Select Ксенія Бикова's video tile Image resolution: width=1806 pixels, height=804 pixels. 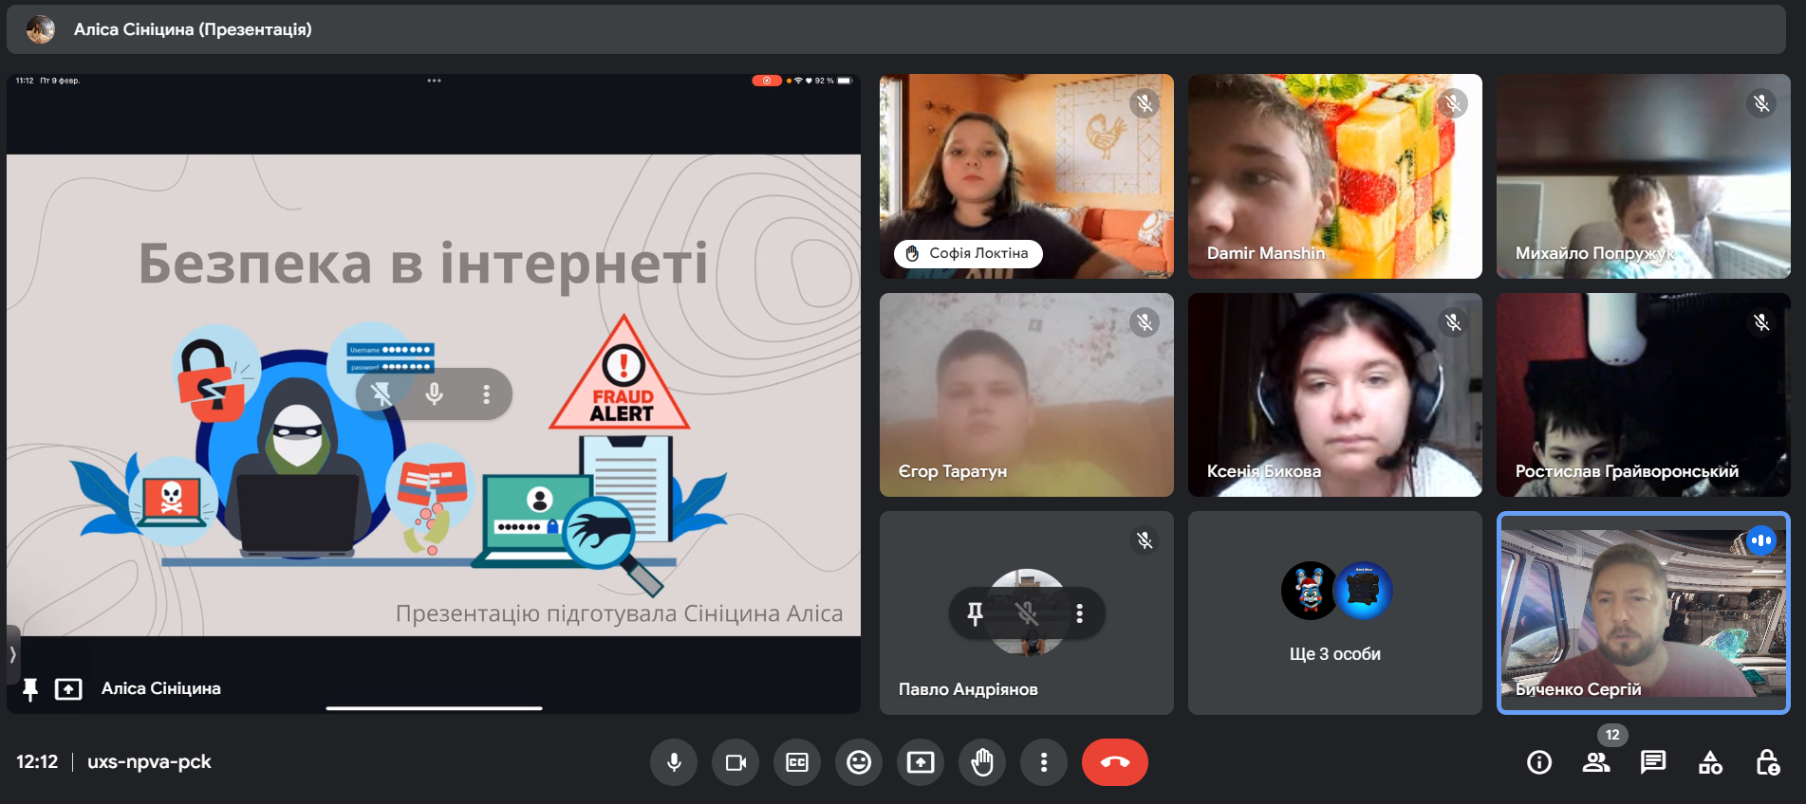pos(1334,394)
